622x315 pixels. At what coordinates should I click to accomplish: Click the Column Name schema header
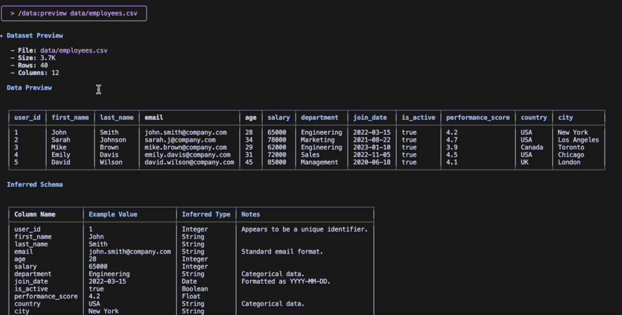(x=35, y=214)
